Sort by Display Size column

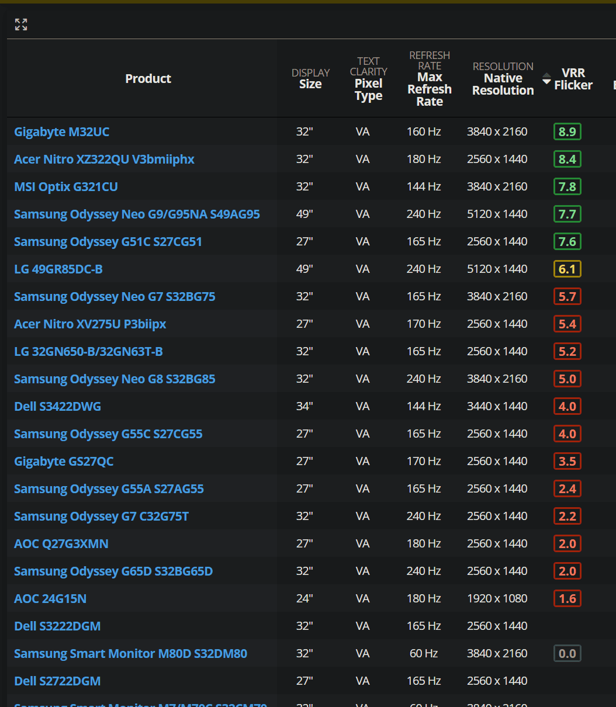click(x=310, y=78)
